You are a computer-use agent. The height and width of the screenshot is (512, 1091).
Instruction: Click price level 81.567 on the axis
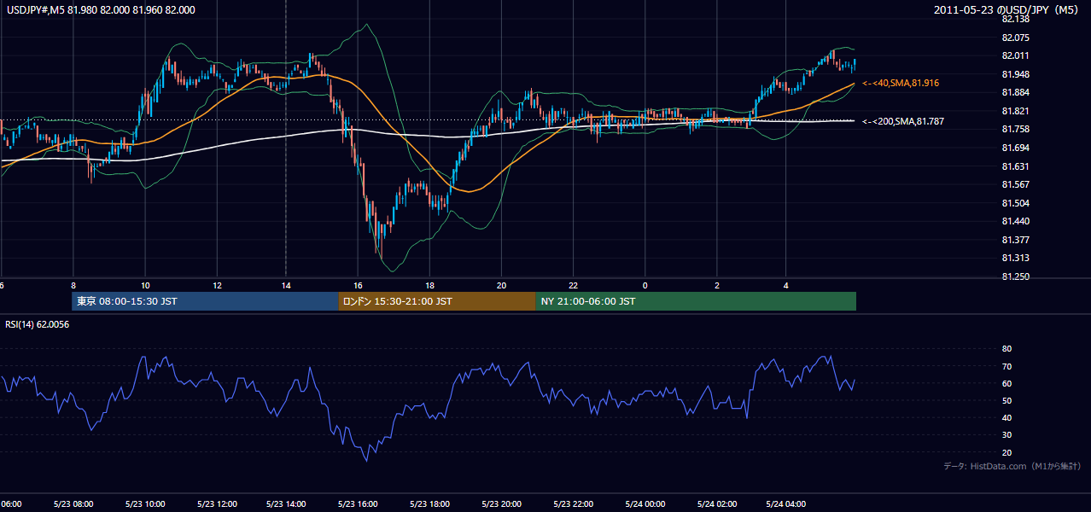pos(1014,184)
